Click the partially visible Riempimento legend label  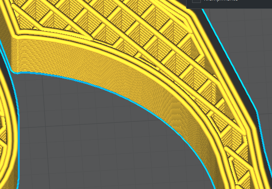(221, 0)
